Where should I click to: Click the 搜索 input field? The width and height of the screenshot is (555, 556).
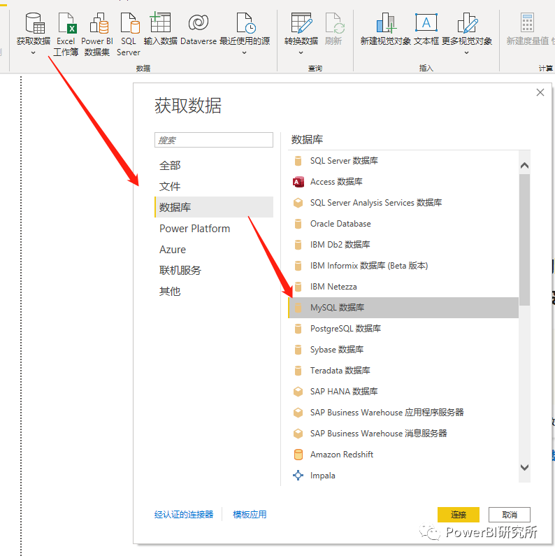(x=214, y=140)
